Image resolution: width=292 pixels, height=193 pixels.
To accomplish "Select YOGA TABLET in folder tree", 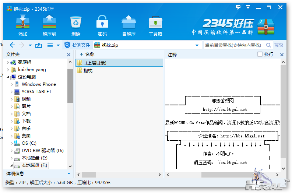I will 36,92.
